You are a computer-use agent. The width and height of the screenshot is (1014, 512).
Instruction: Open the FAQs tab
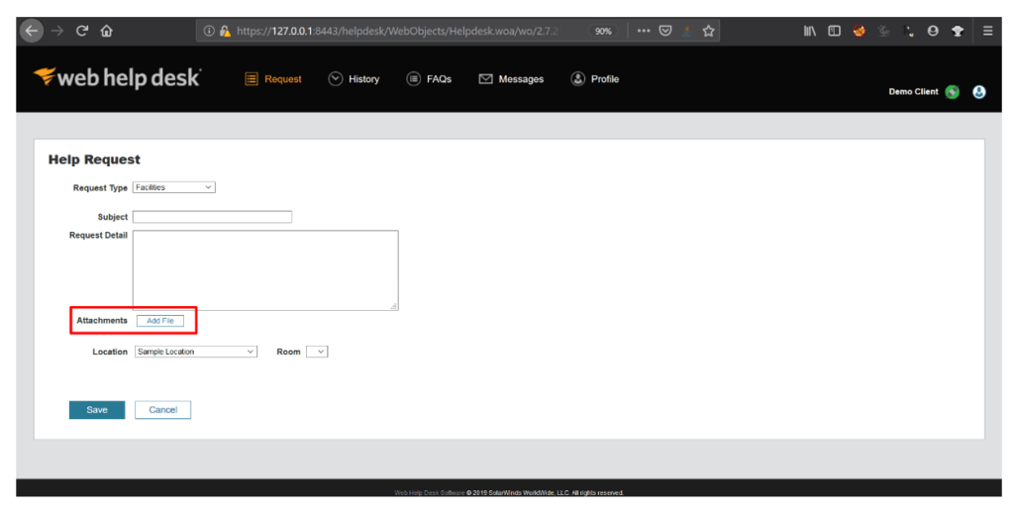429,79
